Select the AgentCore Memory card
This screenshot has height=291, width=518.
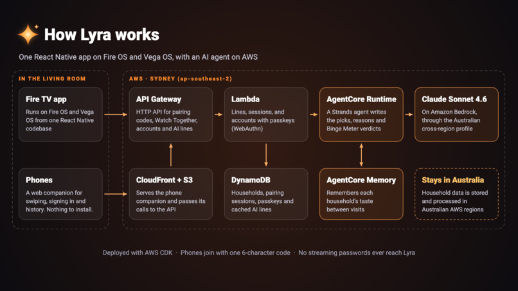point(361,194)
